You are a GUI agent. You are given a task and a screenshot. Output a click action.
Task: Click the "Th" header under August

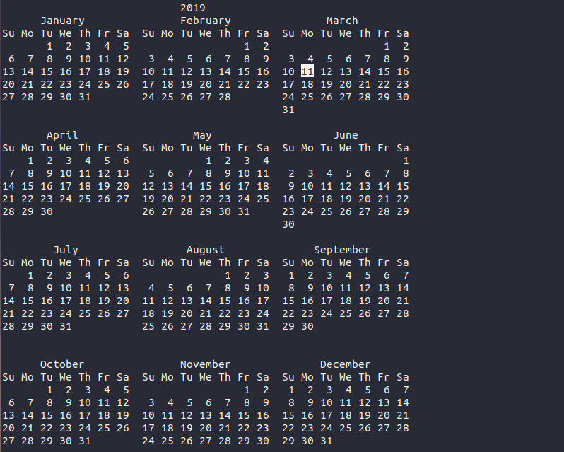[x=225, y=262]
